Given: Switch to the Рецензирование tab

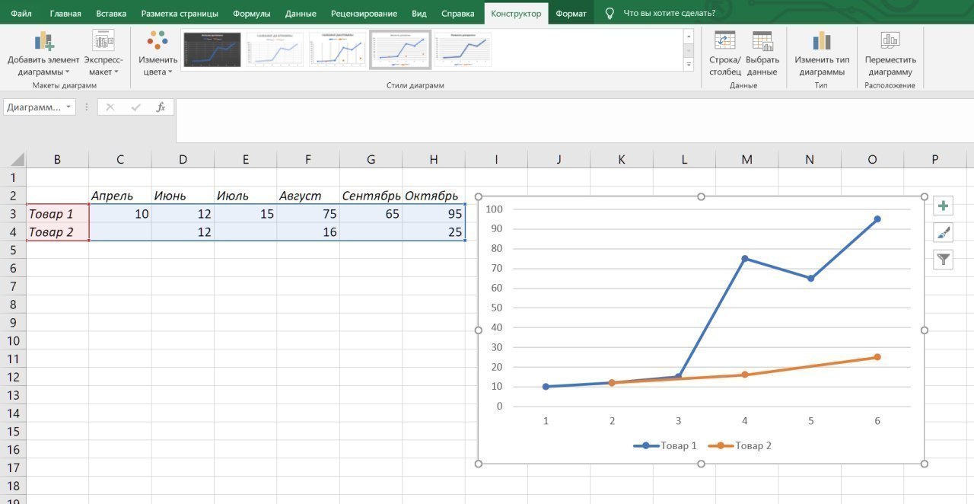Looking at the screenshot, I should click(364, 14).
